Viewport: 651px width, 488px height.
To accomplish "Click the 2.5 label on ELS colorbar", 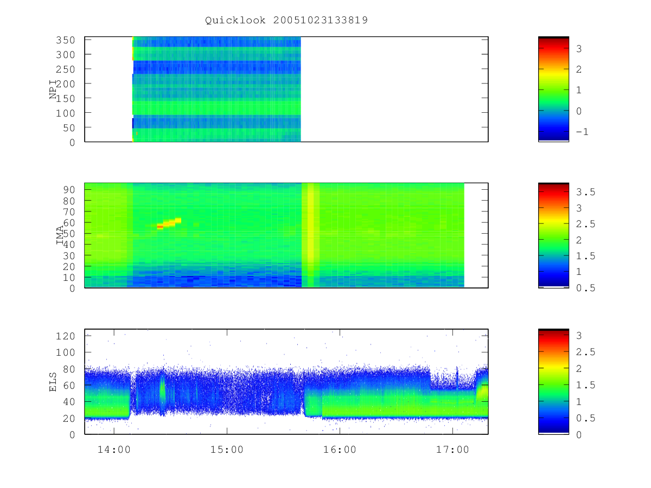I will [x=586, y=352].
